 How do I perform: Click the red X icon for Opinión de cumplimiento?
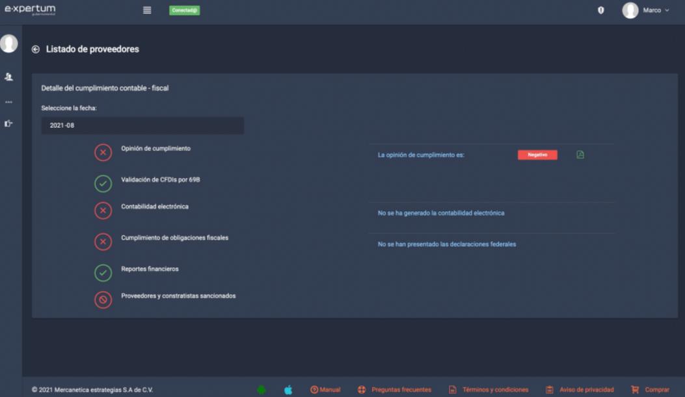[103, 152]
